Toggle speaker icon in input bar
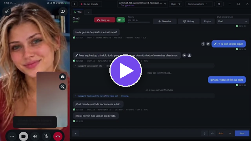Image resolution: width=251 pixels, height=141 pixels. (213, 134)
